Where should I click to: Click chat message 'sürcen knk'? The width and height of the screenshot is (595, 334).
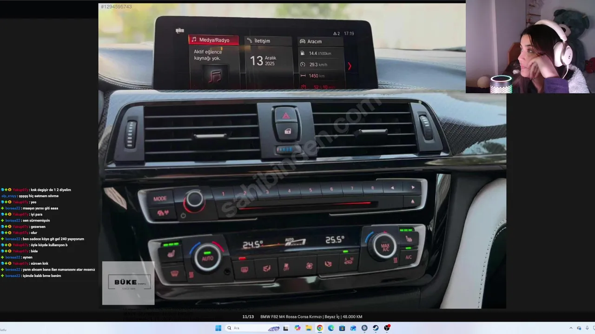click(39, 263)
